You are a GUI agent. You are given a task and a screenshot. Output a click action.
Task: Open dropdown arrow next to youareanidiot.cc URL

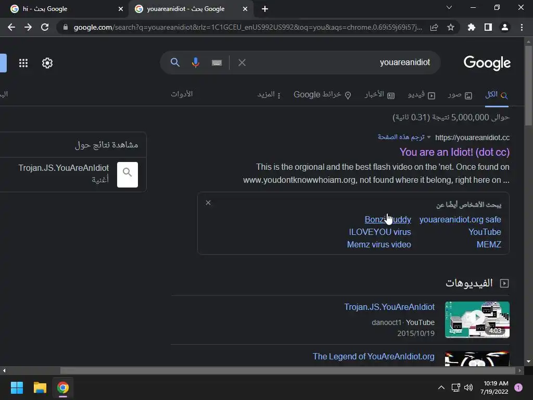point(429,137)
